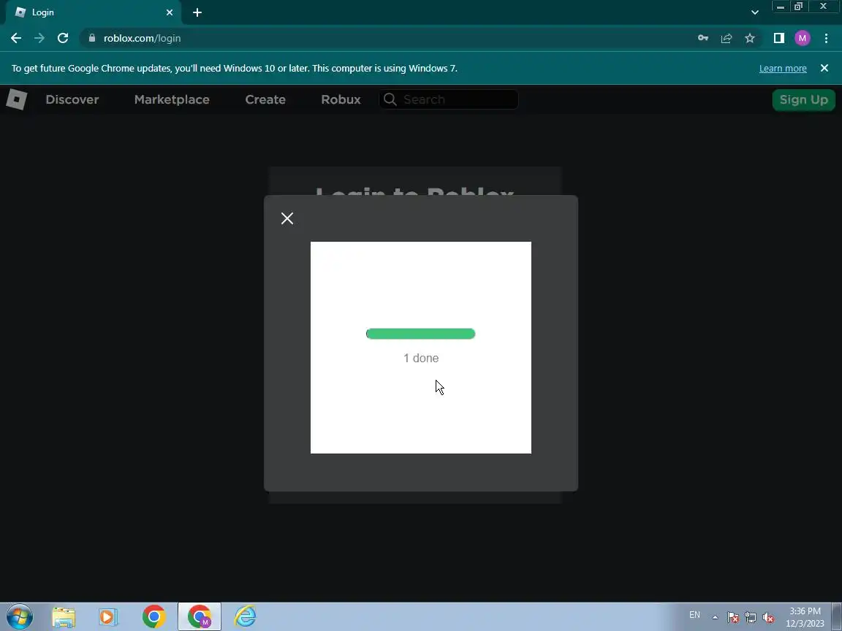This screenshot has width=842, height=631.
Task: Toggle the Chrome side panel
Action: (778, 38)
